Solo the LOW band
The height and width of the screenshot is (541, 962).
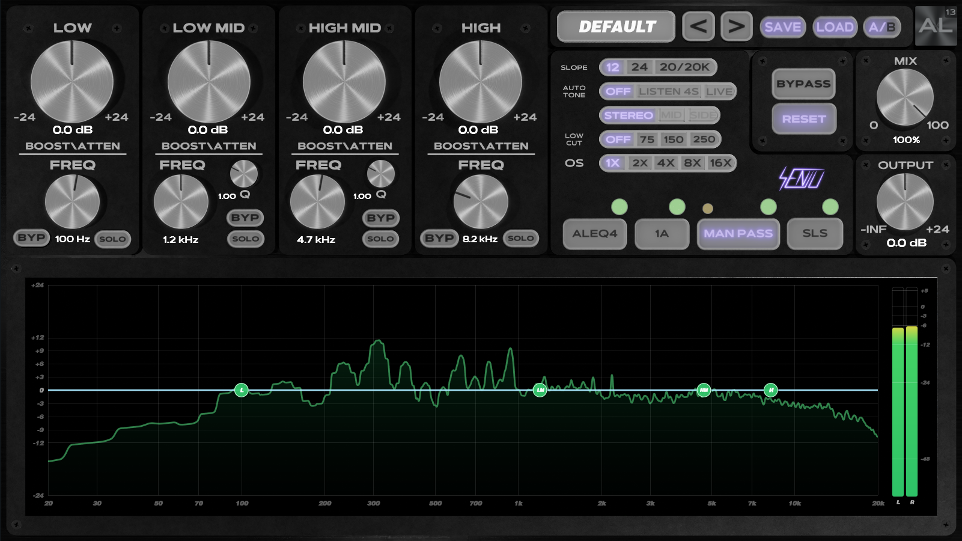point(112,239)
